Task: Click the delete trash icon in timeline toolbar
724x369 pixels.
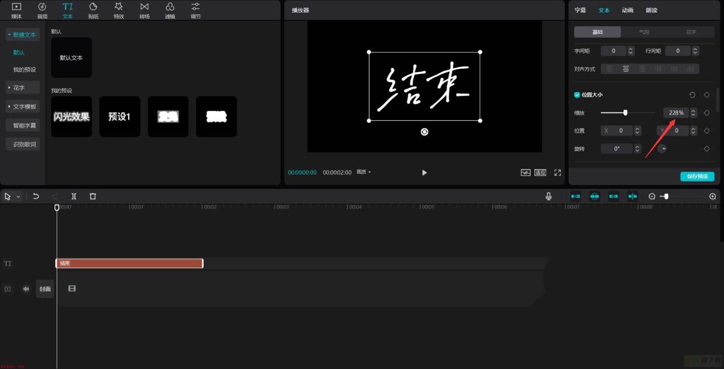Action: click(x=93, y=196)
